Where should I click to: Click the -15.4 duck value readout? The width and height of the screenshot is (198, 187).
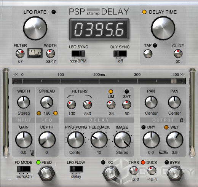[152, 179]
